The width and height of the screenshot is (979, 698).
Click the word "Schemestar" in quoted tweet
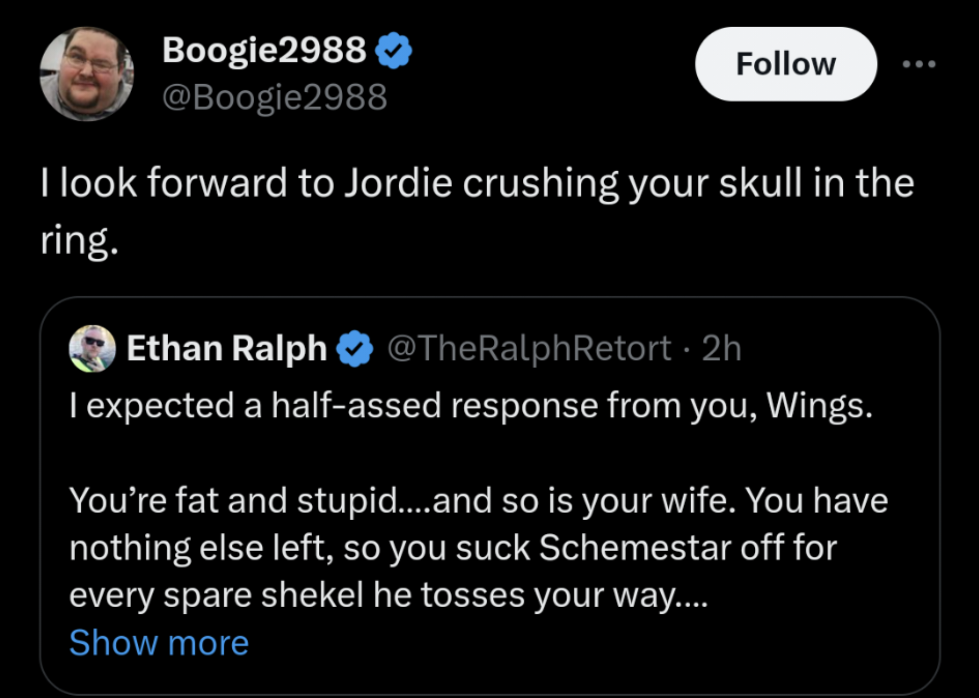(635, 548)
